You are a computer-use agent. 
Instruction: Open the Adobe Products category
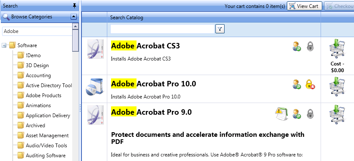43,96
